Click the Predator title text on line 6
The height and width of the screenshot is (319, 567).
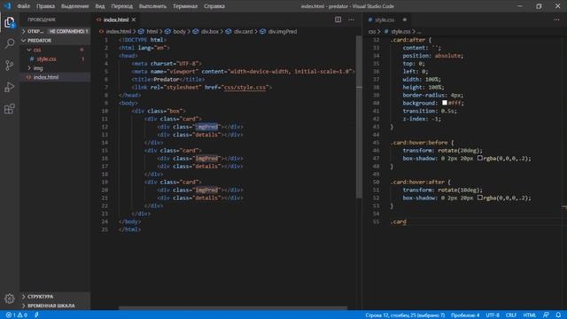[x=167, y=79]
